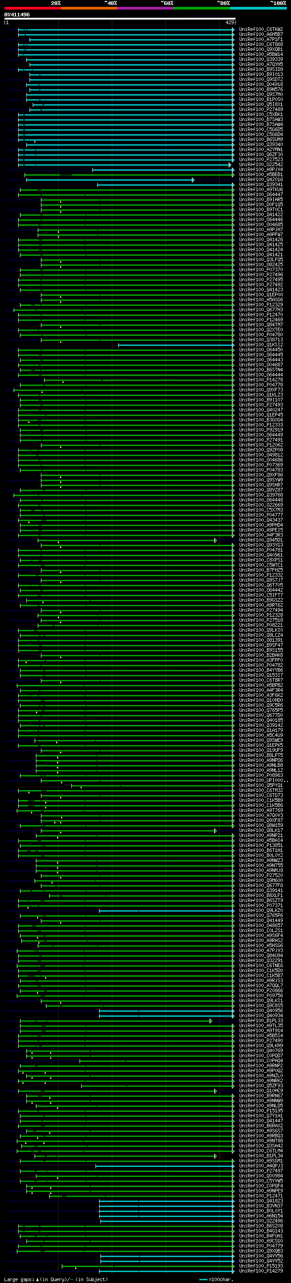Select the UniRef100_Q93YG3 entry
This screenshot has width=291, height=1283.
pos(261,545)
